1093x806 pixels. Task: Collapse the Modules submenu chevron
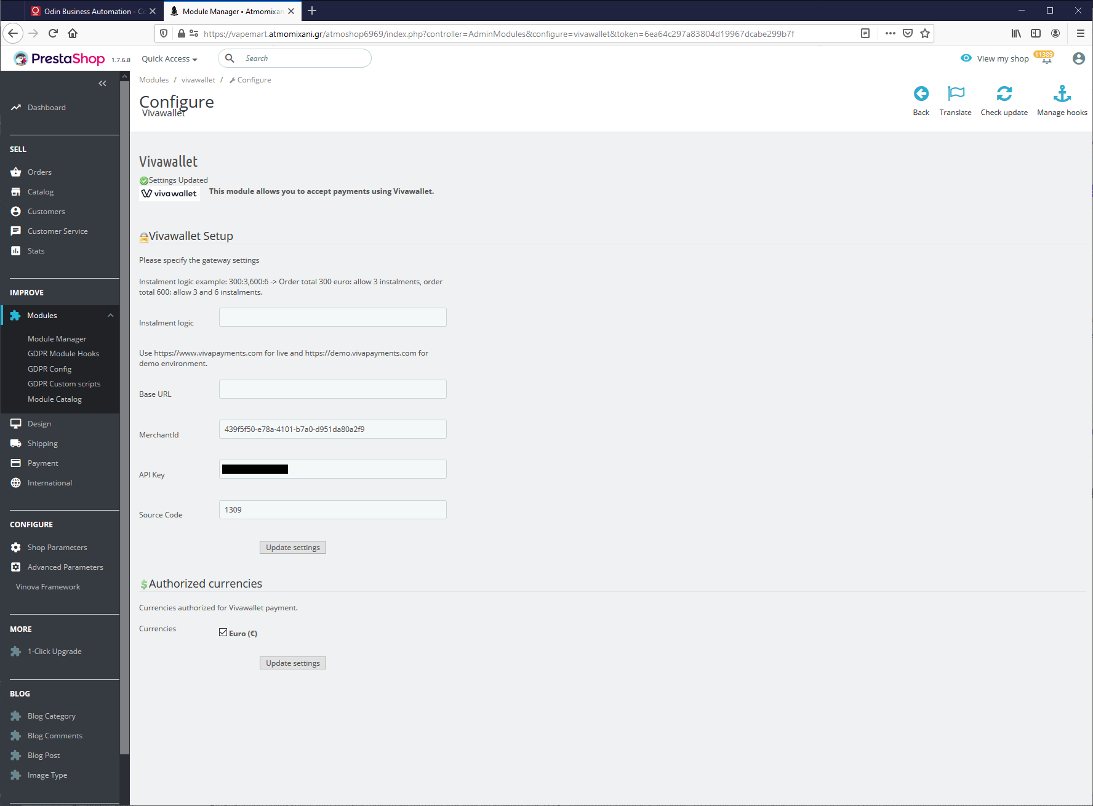(x=110, y=315)
